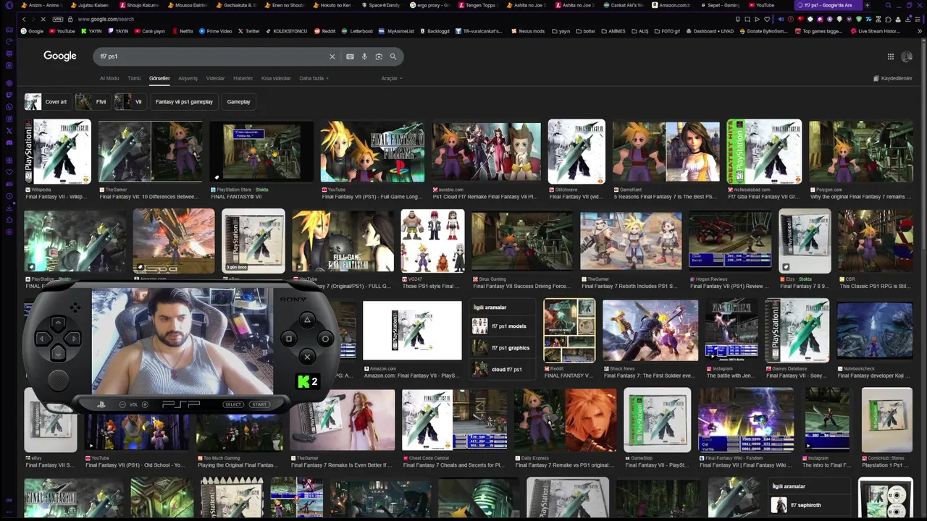This screenshot has height=521, width=927.
Task: Open the on-screen keyboard input tool
Action: [350, 56]
